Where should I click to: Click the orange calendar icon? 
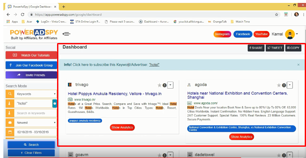point(10,132)
